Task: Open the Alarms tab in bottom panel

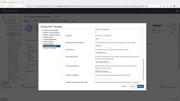Action: coord(15,82)
